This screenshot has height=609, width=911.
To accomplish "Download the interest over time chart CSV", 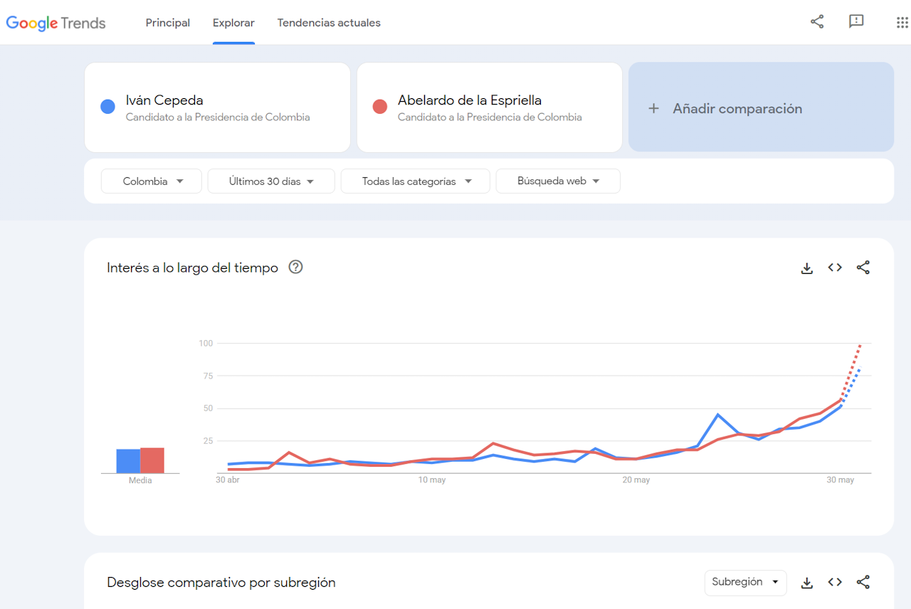I will 806,268.
